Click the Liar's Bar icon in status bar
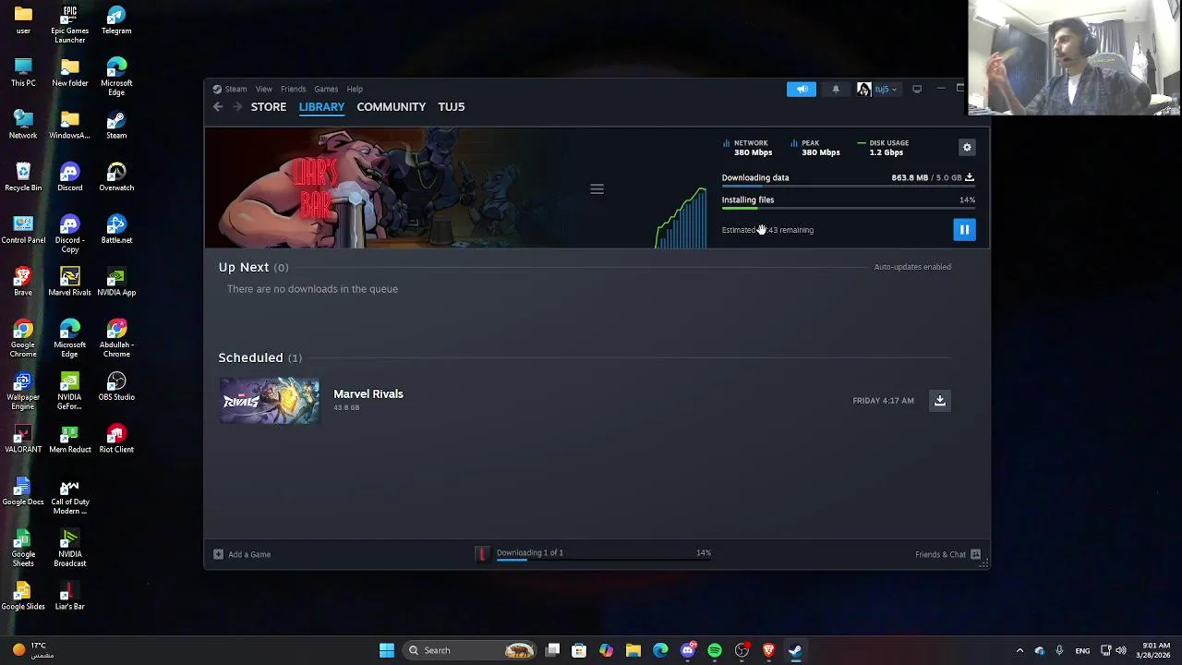Image resolution: width=1182 pixels, height=665 pixels. [481, 553]
